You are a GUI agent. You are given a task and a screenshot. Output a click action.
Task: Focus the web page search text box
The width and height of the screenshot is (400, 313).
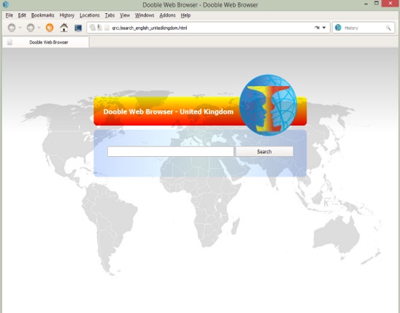170,152
